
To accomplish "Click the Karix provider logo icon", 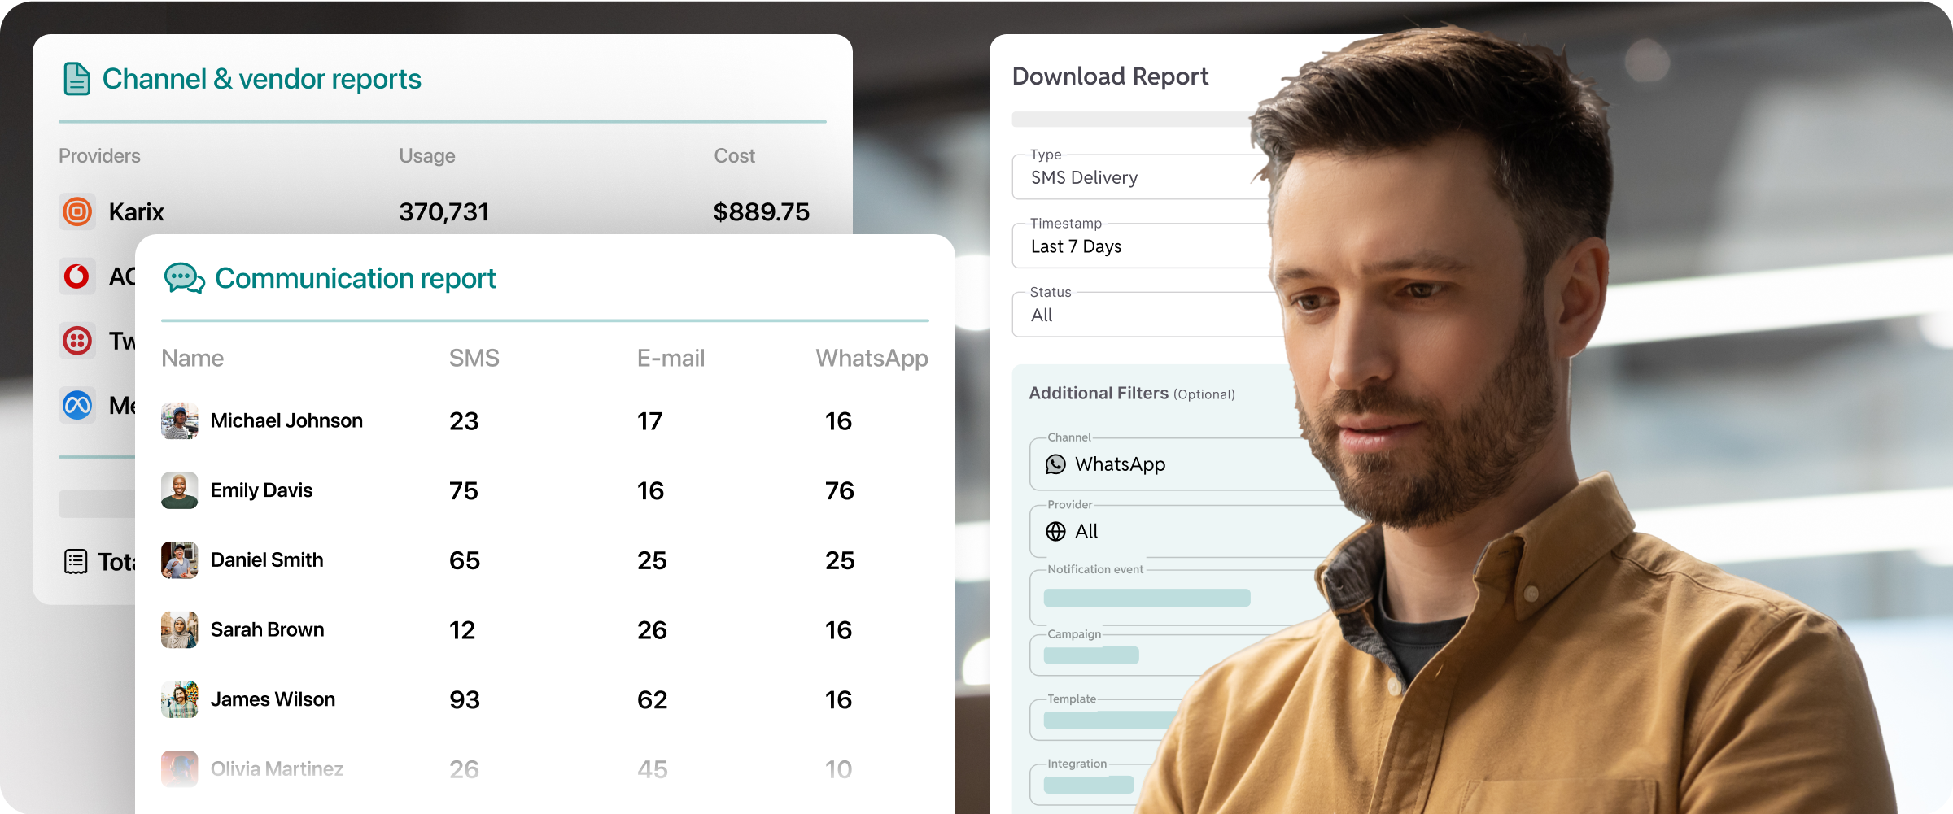I will pos(77,211).
